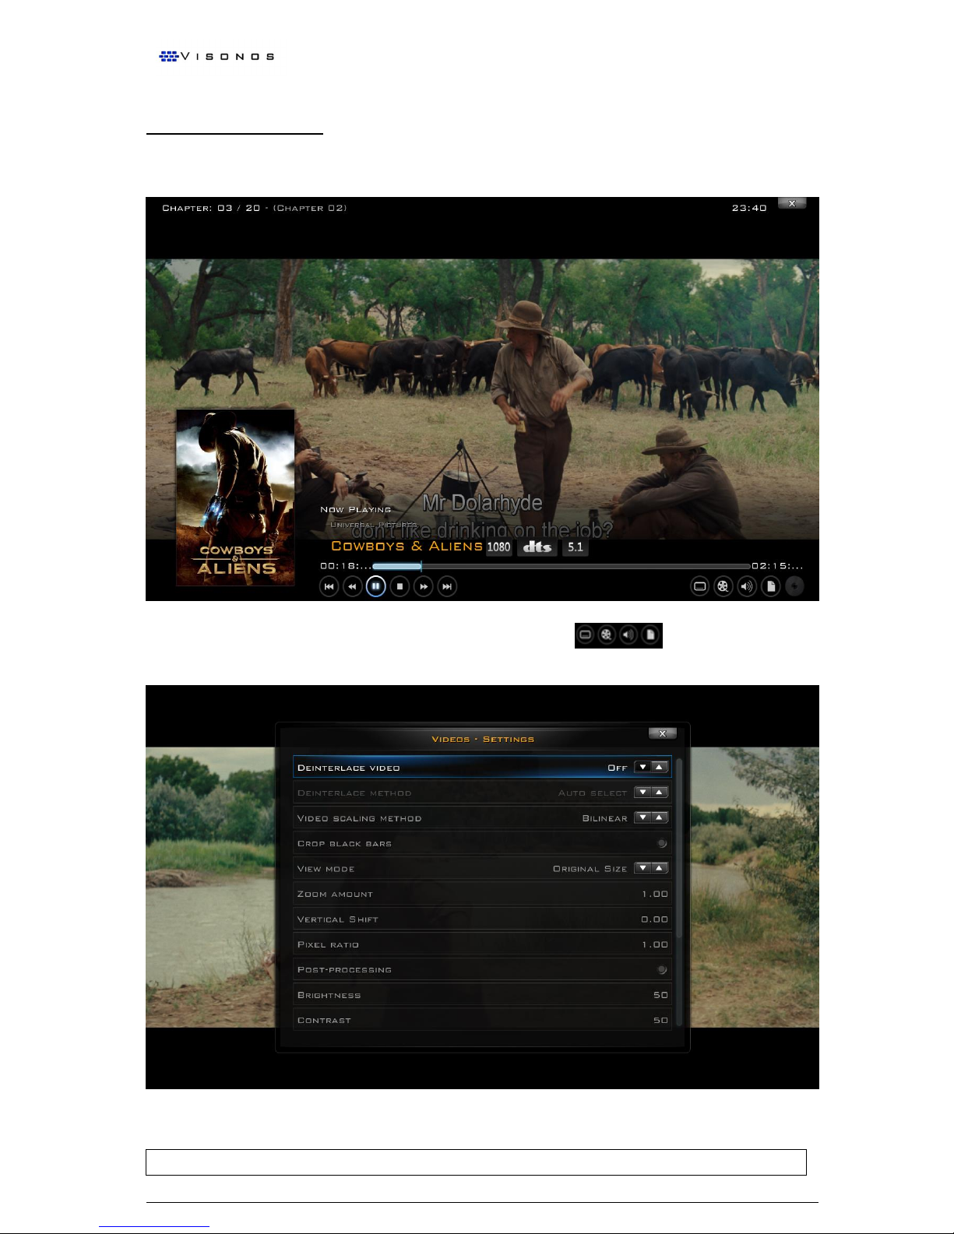Click the 'Video scaling method' label
Viewport: 954px width, 1234px height.
[360, 818]
